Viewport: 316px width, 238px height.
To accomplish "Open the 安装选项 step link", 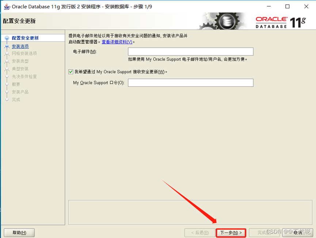I will (x=20, y=46).
